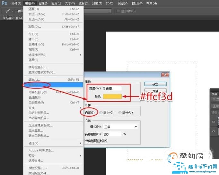Switch to the 未标题-1 document tab
Viewport: 219px width, 175px height.
pyautogui.click(x=13, y=18)
